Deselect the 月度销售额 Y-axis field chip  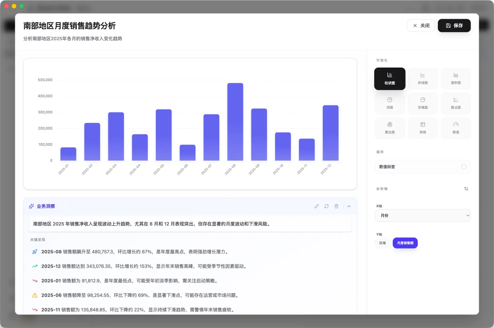point(405,243)
